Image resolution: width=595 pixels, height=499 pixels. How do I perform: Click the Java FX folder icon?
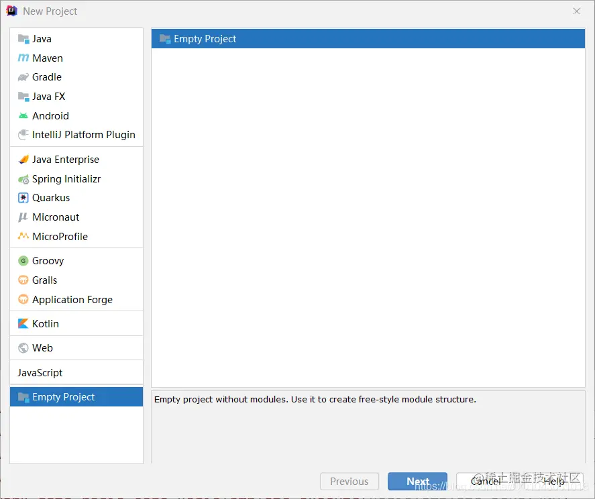(x=23, y=97)
